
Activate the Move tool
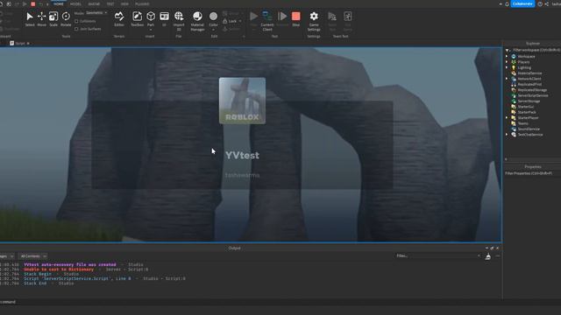(41, 19)
